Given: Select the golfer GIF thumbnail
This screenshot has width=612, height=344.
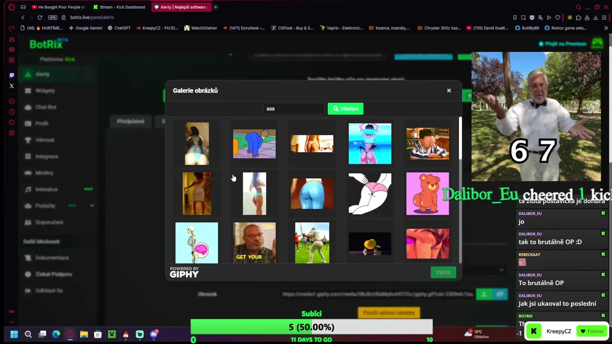Looking at the screenshot, I should (x=312, y=243).
